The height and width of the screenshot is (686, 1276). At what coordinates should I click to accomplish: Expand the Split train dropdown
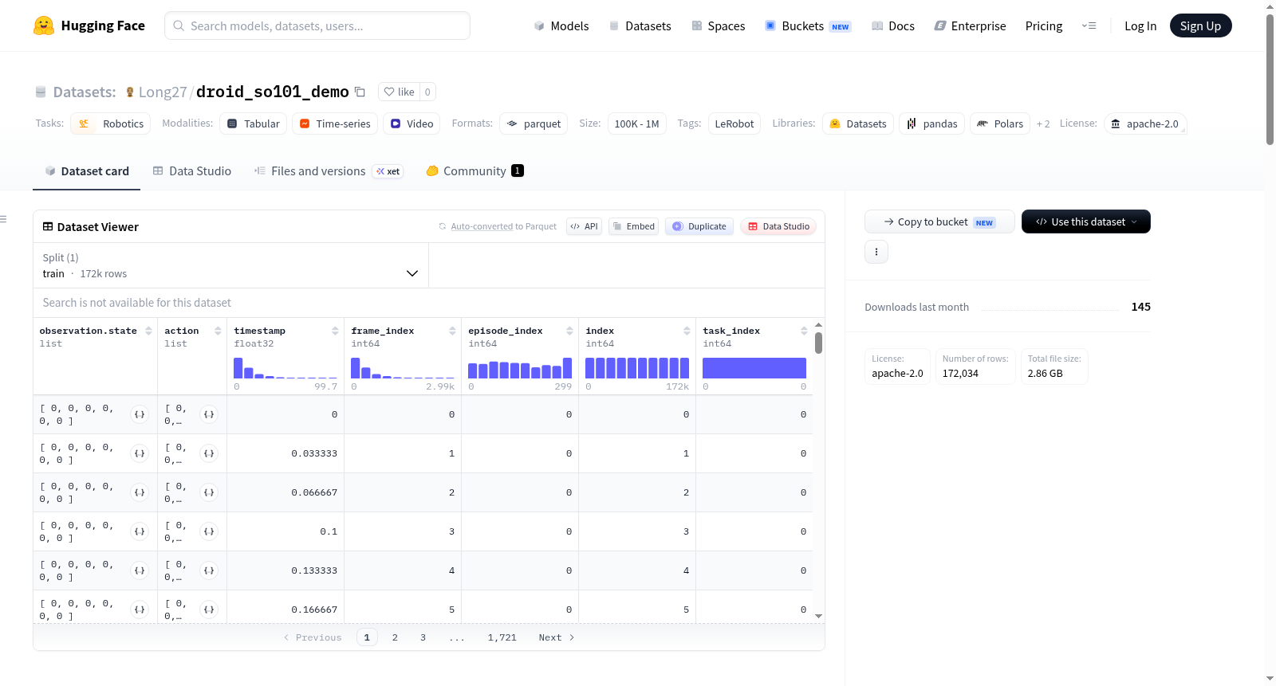tap(231, 265)
